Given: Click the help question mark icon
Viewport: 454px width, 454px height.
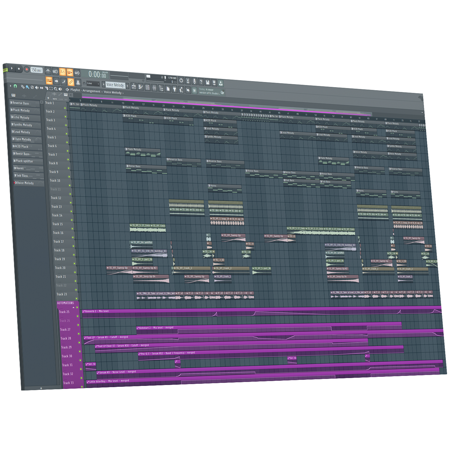Looking at the screenshot, I should 201,81.
